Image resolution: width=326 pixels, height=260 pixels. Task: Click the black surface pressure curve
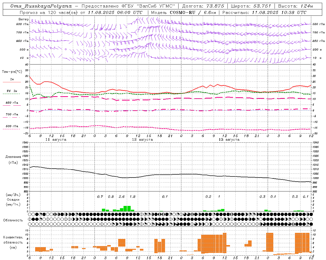[x=170, y=175]
